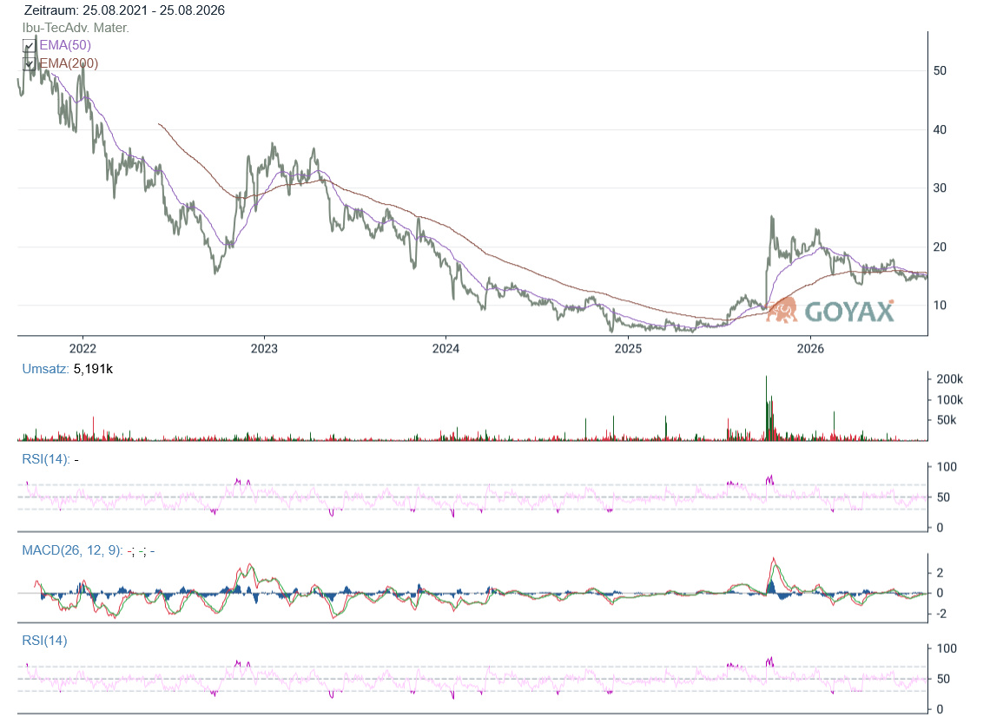Click the volume axis label 100k
The image size is (990, 717).
(x=949, y=400)
